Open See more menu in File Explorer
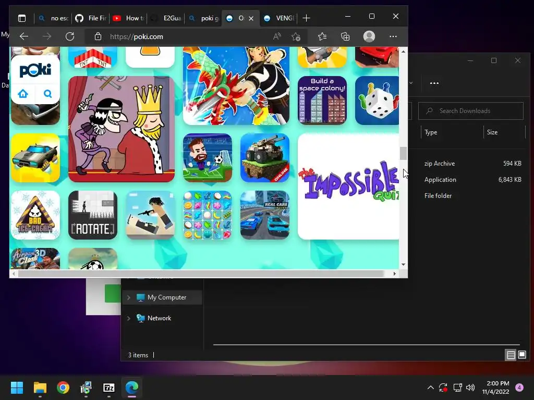Image resolution: width=534 pixels, height=400 pixels. tap(434, 83)
